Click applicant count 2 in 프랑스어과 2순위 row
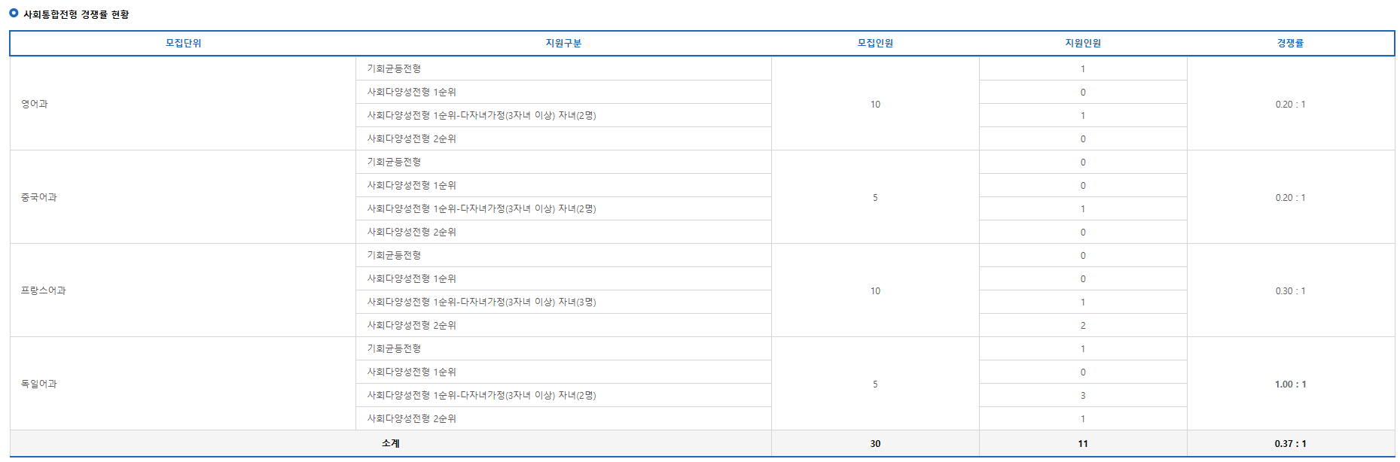The width and height of the screenshot is (1400, 462). point(1083,326)
